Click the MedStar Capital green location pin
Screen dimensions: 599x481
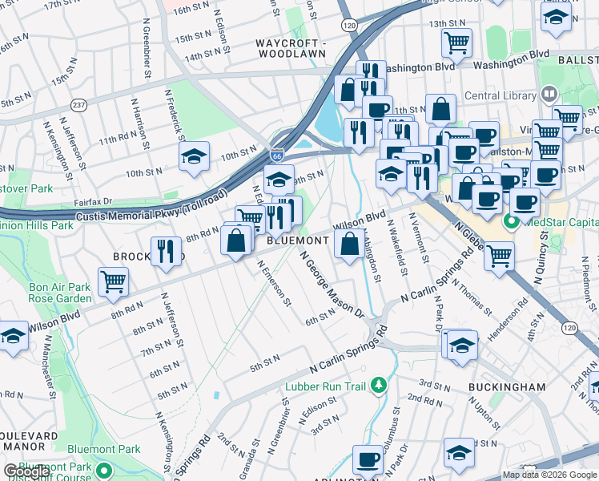512,222
